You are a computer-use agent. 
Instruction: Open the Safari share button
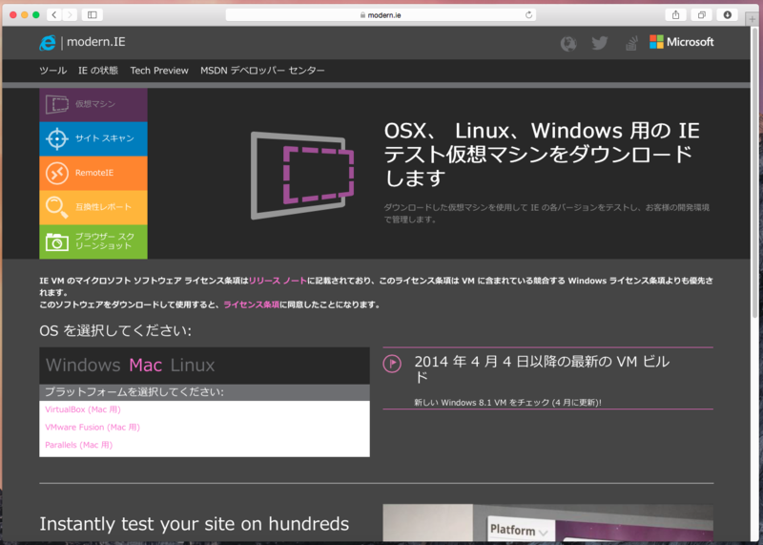pos(676,15)
